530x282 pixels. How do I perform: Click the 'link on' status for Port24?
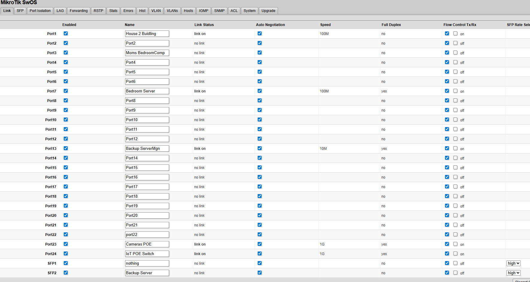(x=200, y=254)
